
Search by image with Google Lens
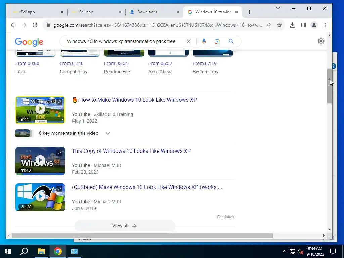(x=217, y=41)
